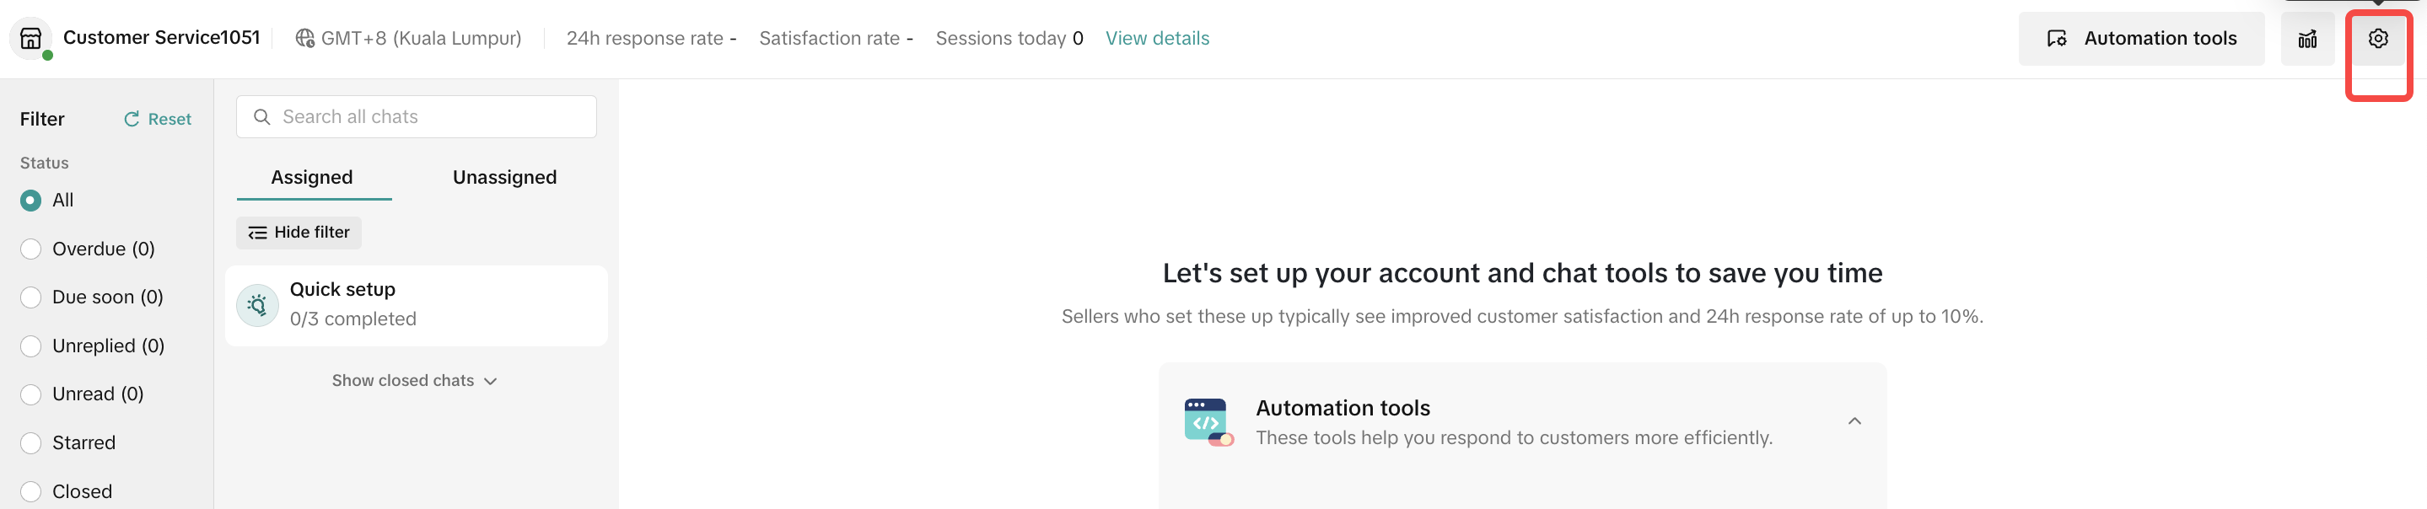Click the shop storefront icon

(31, 39)
